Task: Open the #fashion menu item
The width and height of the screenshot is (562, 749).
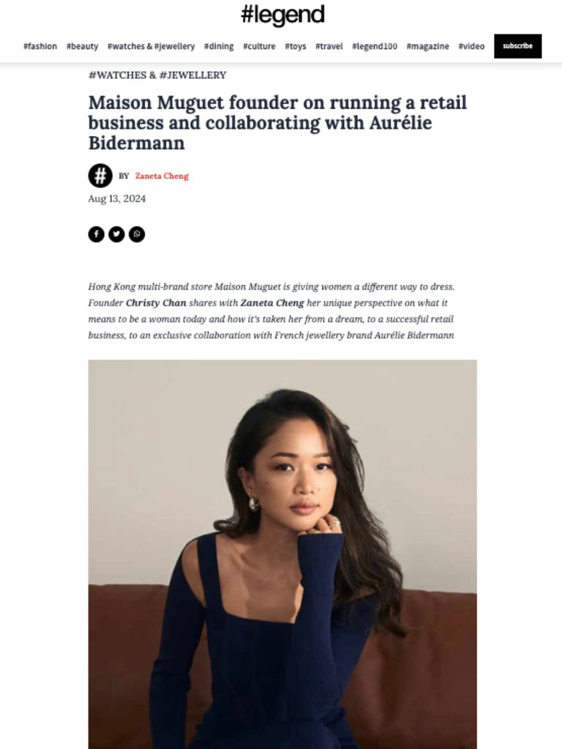Action: [40, 46]
